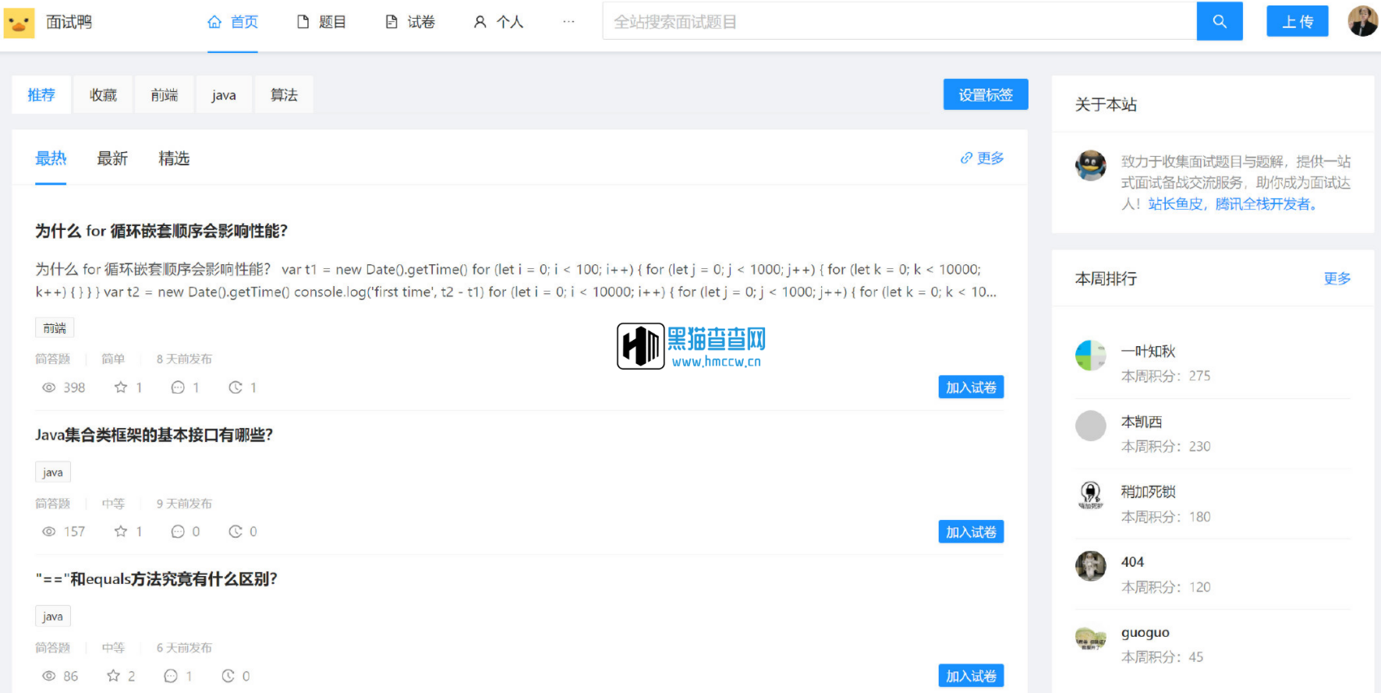Open comments icon on equals question
This screenshot has width=1381, height=693.
(171, 676)
